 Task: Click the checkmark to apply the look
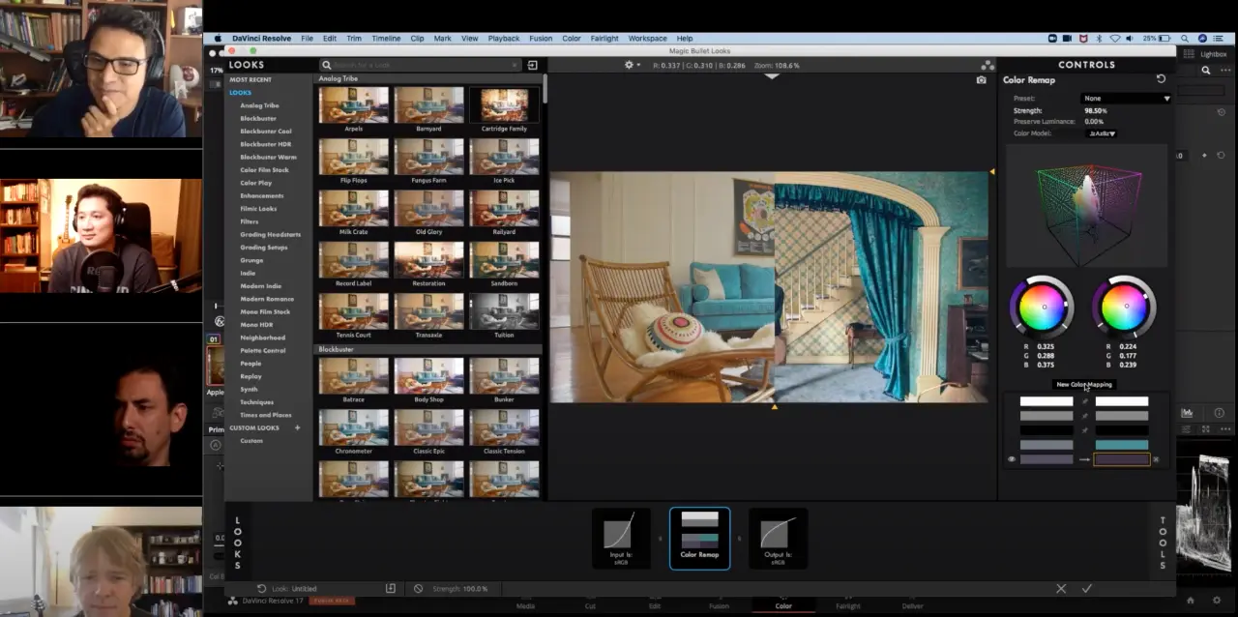[x=1087, y=588]
